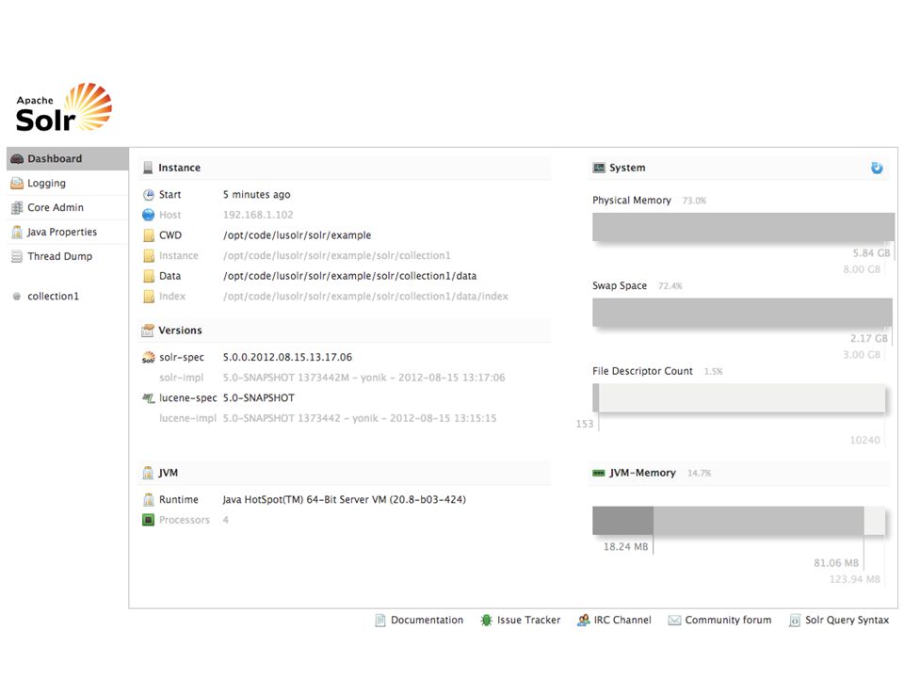The height and width of the screenshot is (678, 904).
Task: Click the host address 192.168.1.102
Action: (x=258, y=215)
